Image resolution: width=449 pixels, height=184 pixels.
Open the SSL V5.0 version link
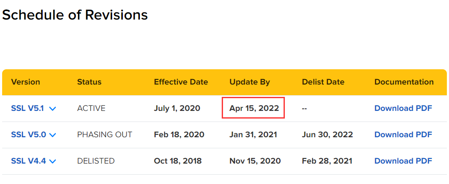[x=28, y=135]
